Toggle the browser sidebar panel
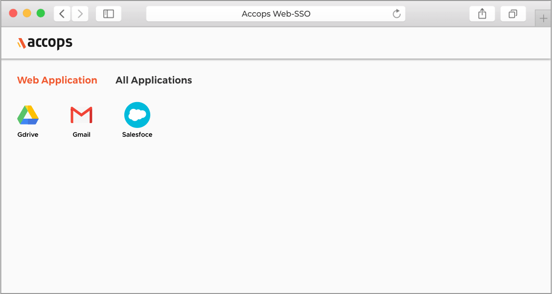This screenshot has height=294, width=552. click(108, 14)
